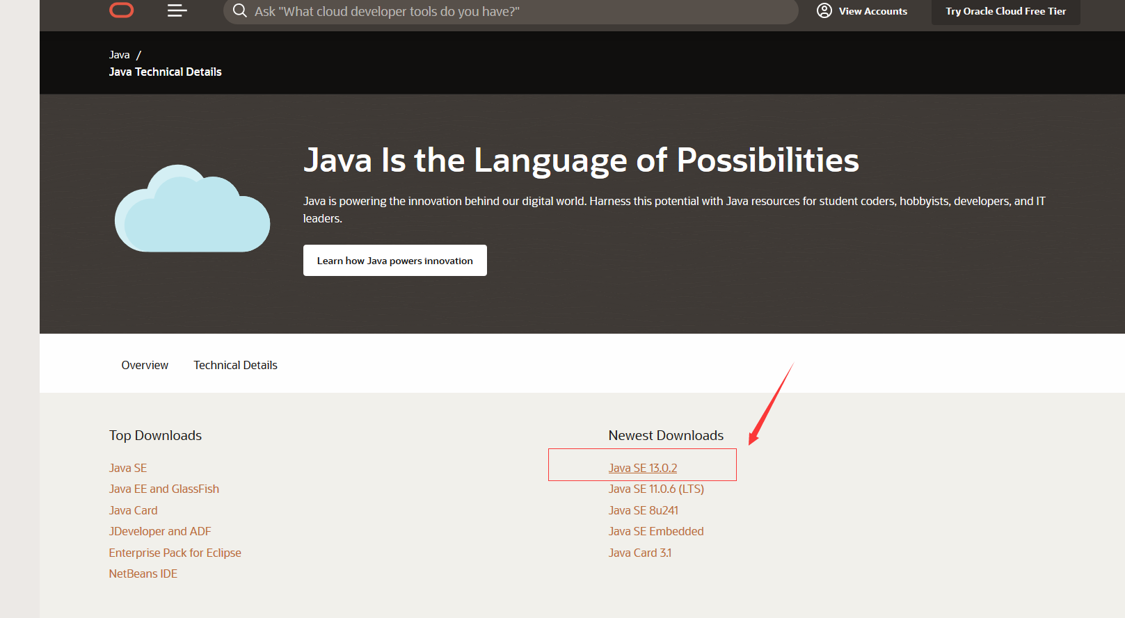Click the Oracle logo icon
Image resolution: width=1125 pixels, height=618 pixels.
122,10
